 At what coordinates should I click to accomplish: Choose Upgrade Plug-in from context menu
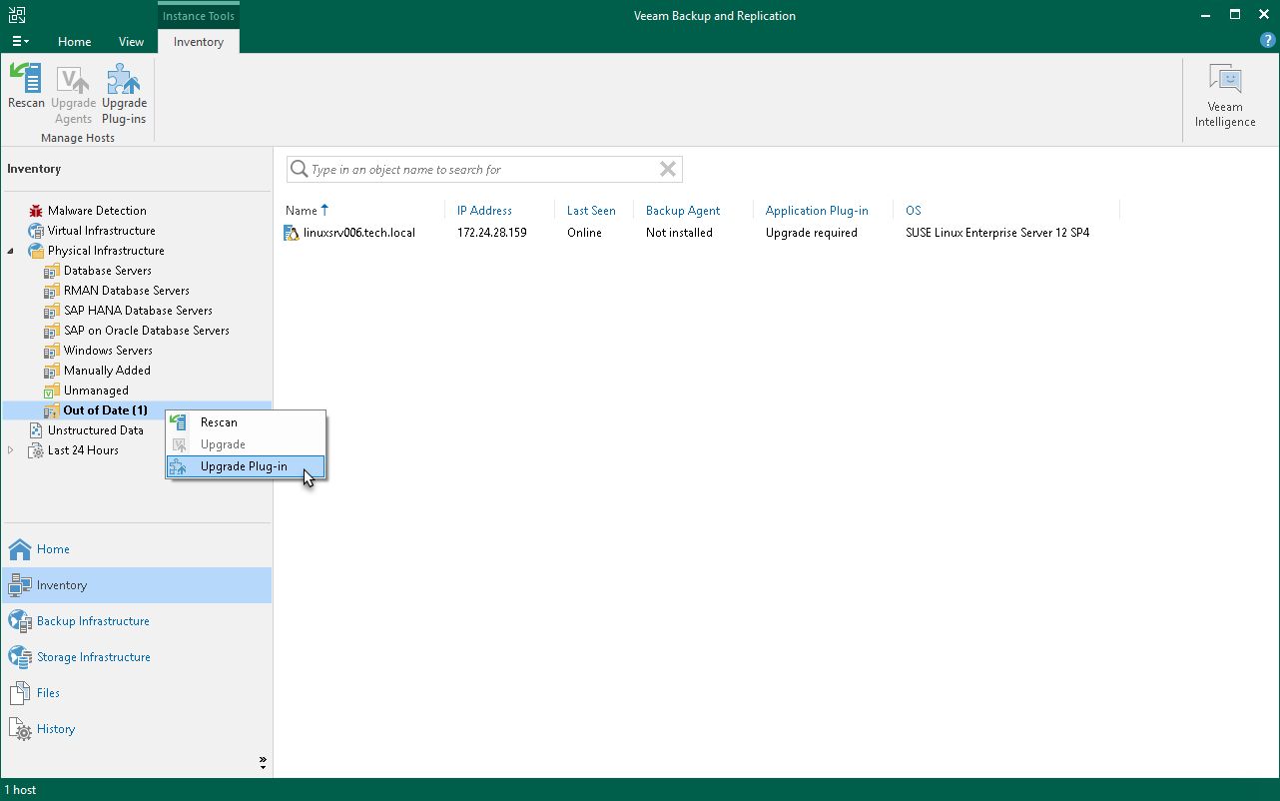[244, 466]
